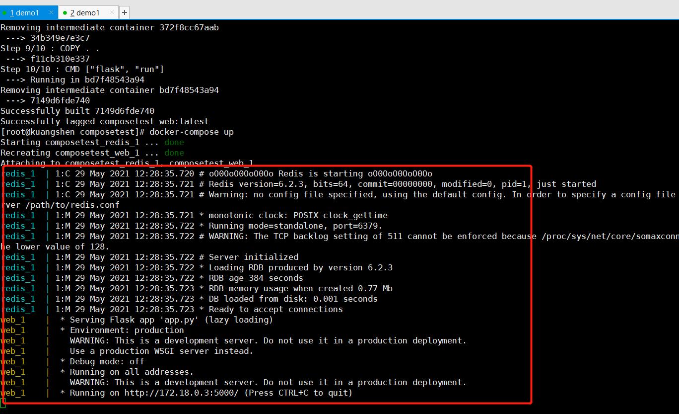Click the 'Step 10/10 : CMD' line
The height and width of the screenshot is (414, 679).
coord(82,70)
